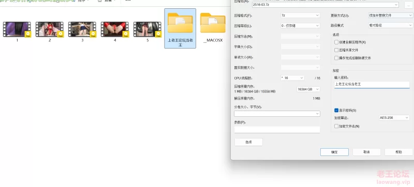
Task: Click the 帮助 help button
Action: [x=398, y=152]
